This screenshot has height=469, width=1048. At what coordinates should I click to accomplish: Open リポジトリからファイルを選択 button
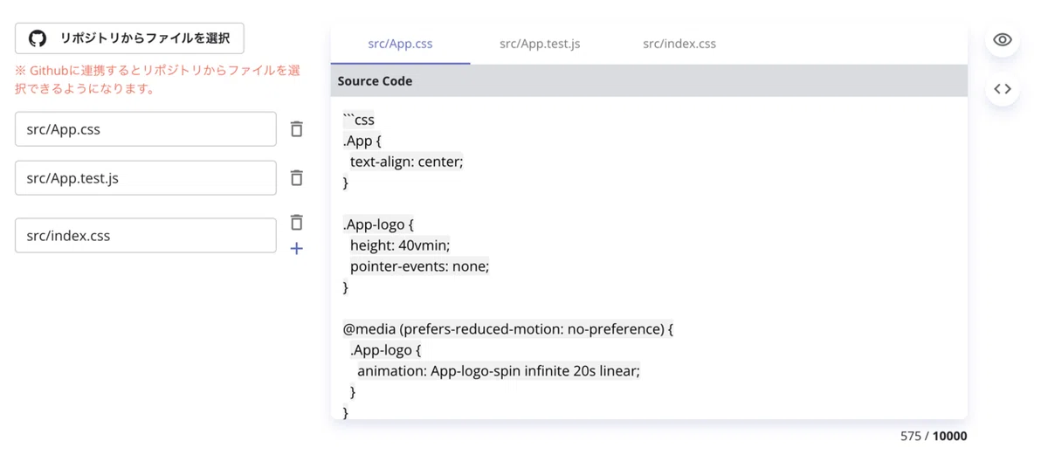click(x=129, y=38)
